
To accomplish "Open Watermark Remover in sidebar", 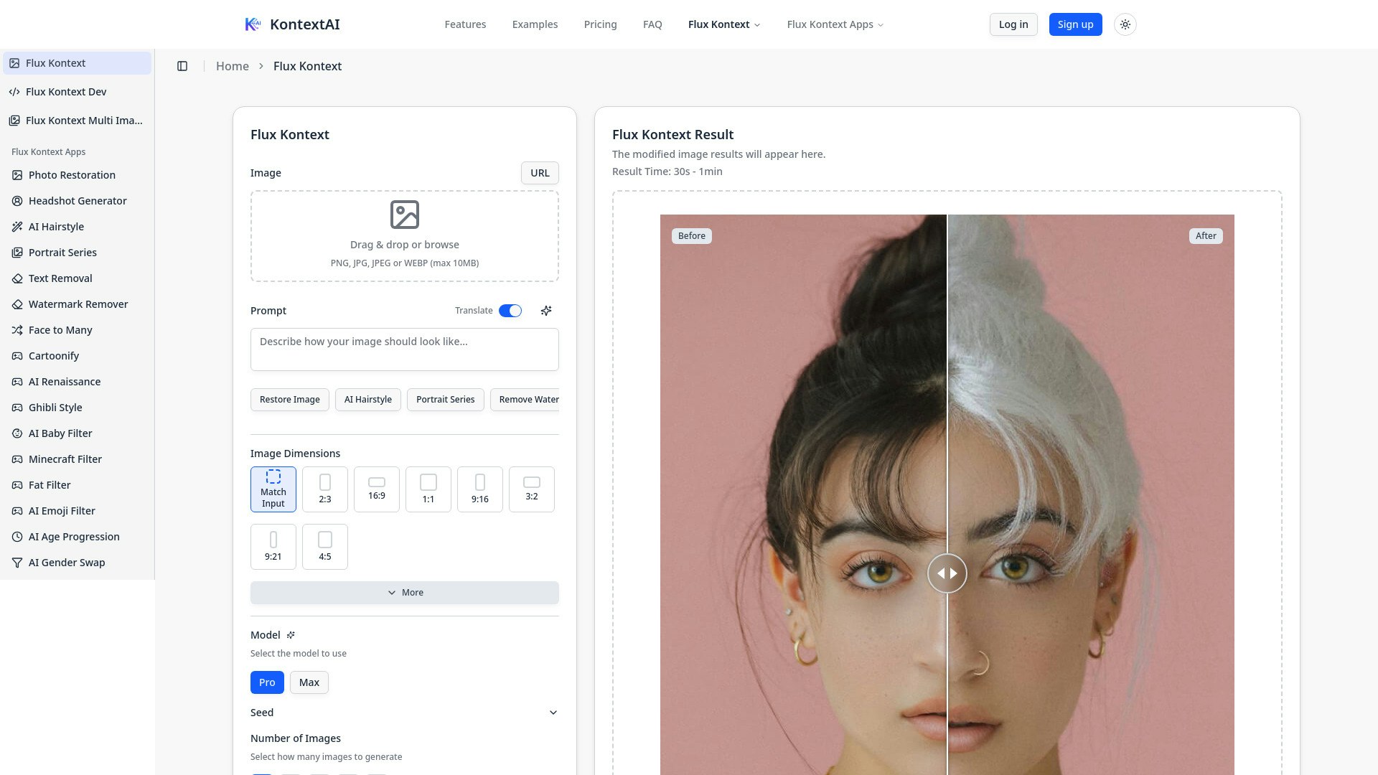I will pos(78,304).
